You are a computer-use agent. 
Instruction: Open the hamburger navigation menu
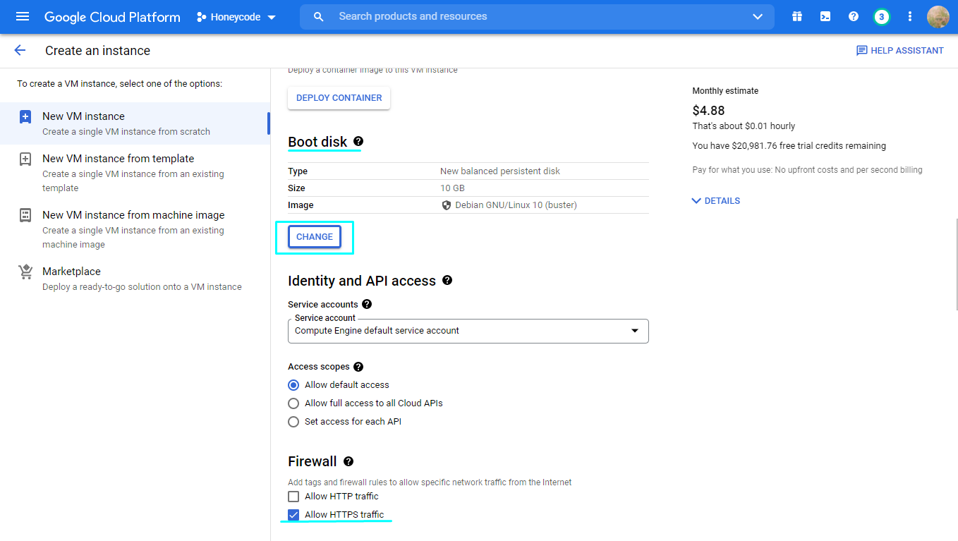click(x=23, y=16)
